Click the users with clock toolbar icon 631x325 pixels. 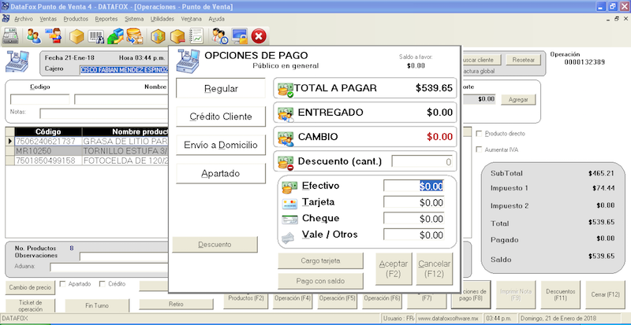click(220, 36)
